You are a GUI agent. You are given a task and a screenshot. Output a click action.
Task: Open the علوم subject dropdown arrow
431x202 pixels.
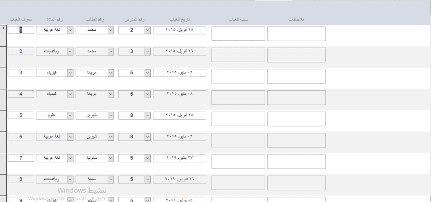tap(70, 115)
